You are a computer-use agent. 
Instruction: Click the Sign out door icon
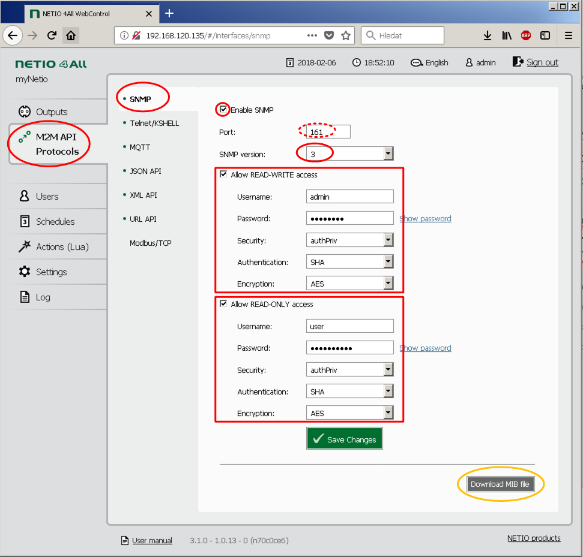[518, 62]
